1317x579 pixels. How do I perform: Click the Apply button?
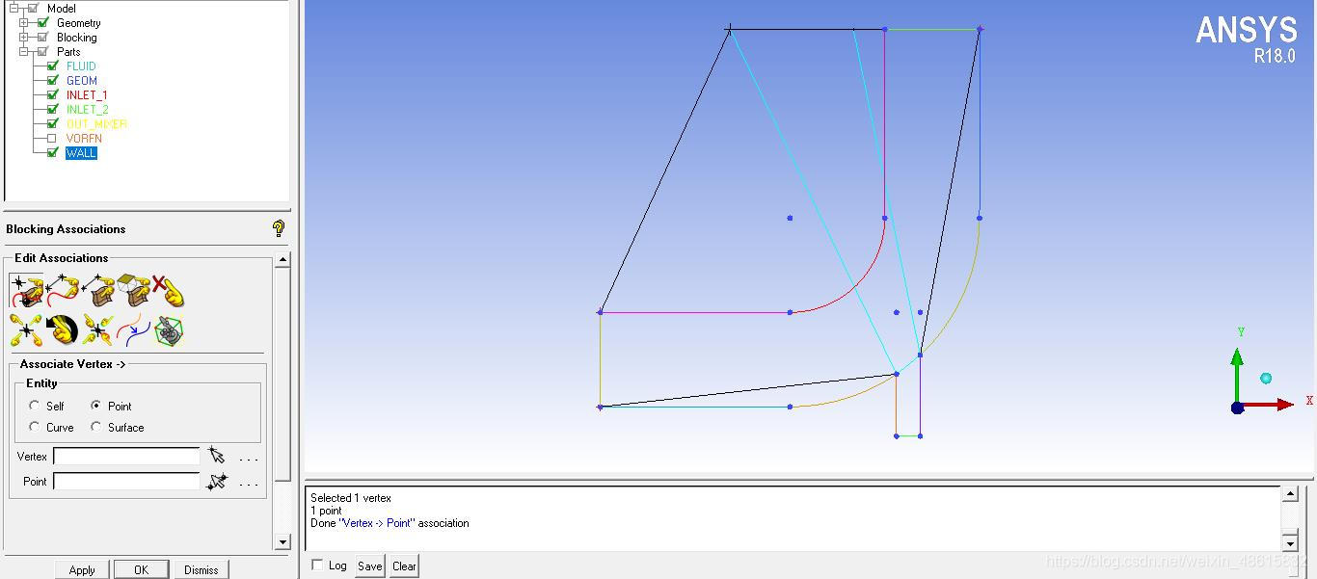(82, 569)
